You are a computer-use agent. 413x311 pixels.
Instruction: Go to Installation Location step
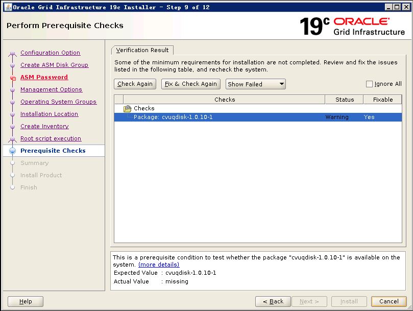point(49,114)
